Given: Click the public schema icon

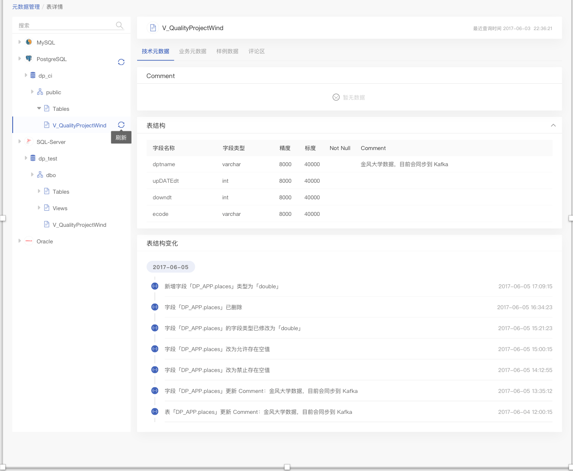Looking at the screenshot, I should (40, 92).
